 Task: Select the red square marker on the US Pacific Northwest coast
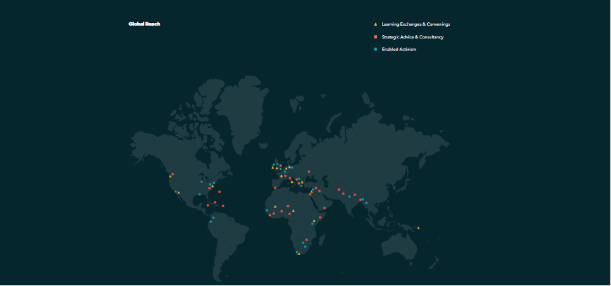172,174
